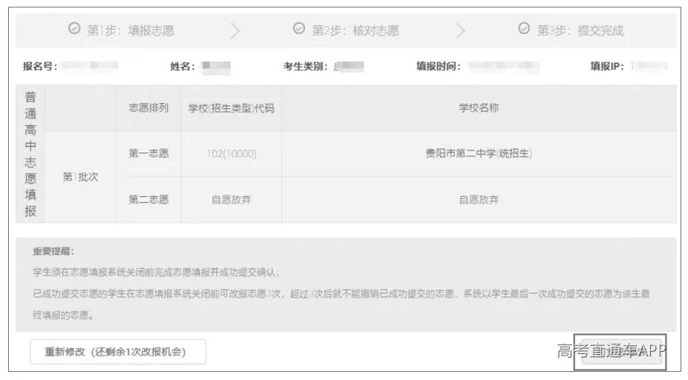Click the 第二志愿 row label
This screenshot has height=380, width=688.
148,200
